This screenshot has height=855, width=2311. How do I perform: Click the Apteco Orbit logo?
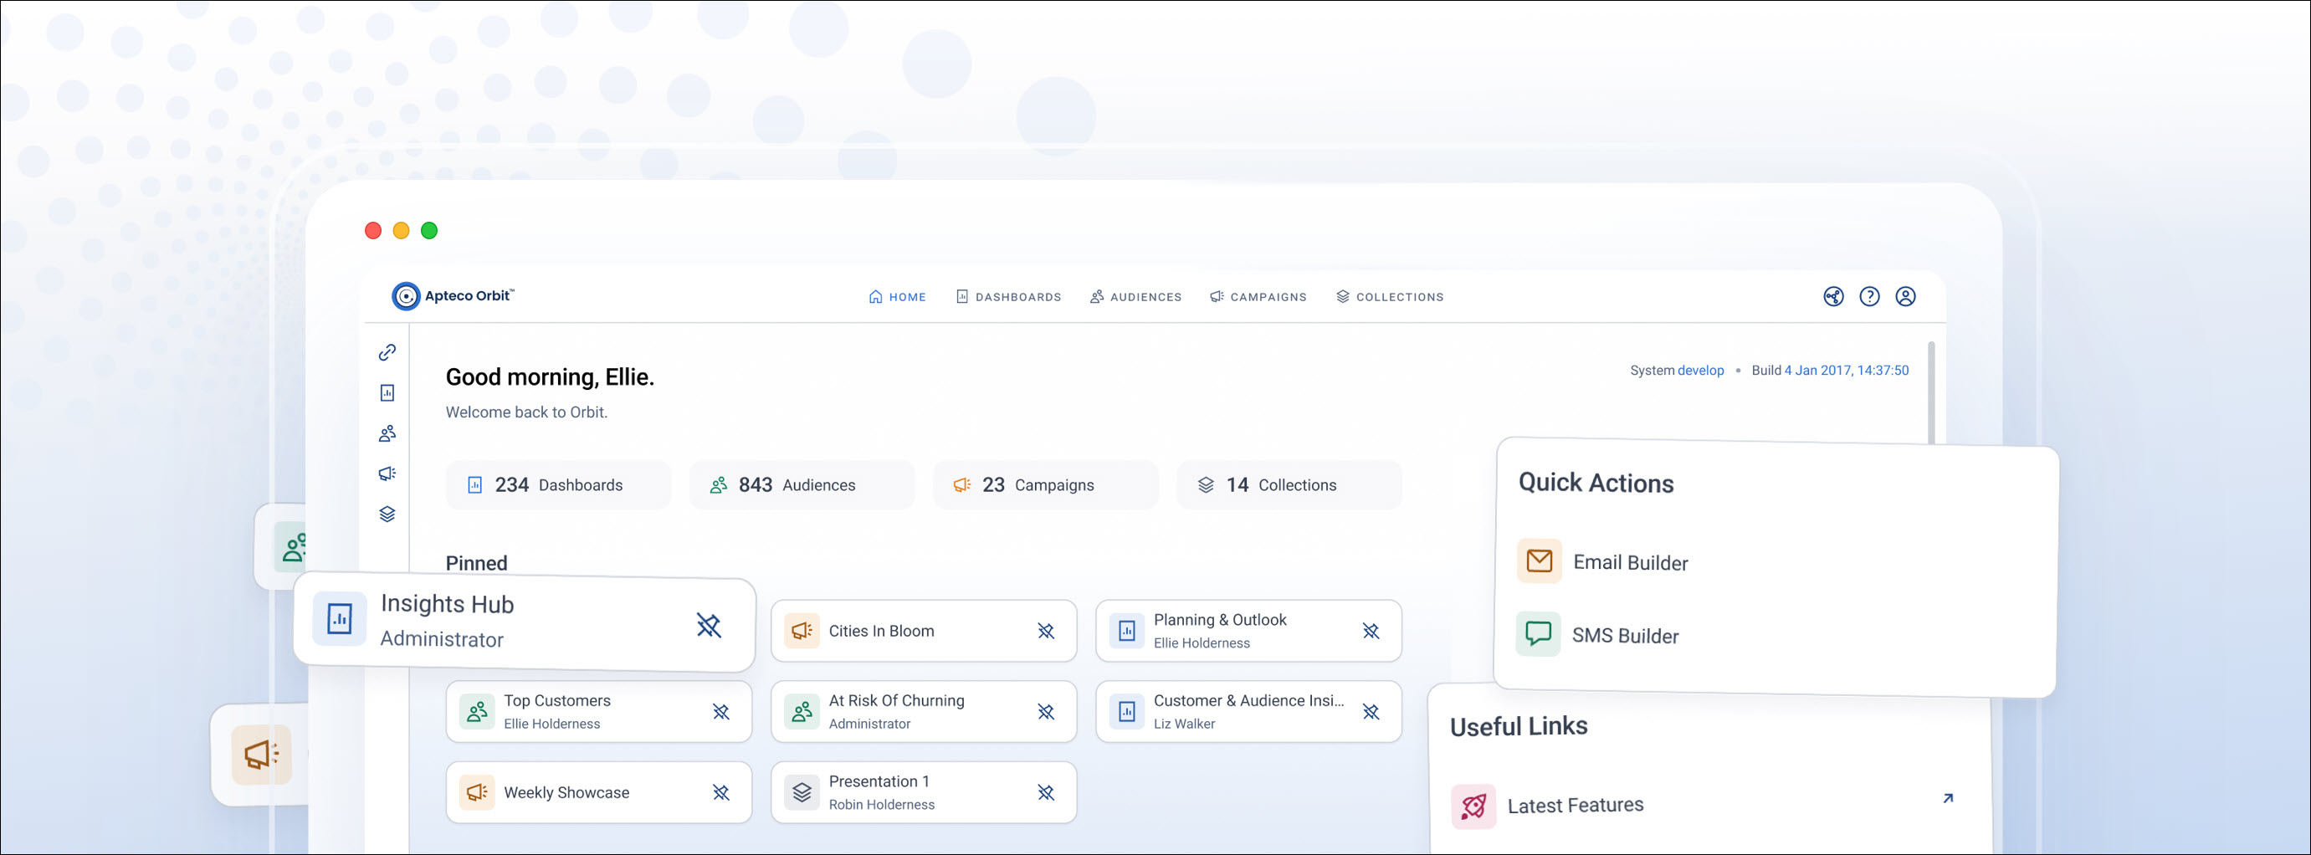[x=452, y=296]
